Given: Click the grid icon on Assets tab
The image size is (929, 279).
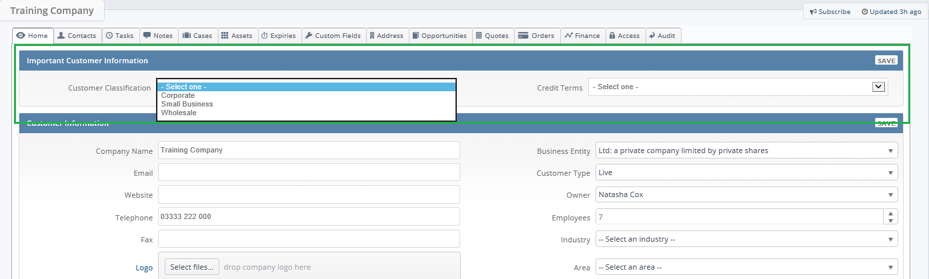Looking at the screenshot, I should point(225,35).
